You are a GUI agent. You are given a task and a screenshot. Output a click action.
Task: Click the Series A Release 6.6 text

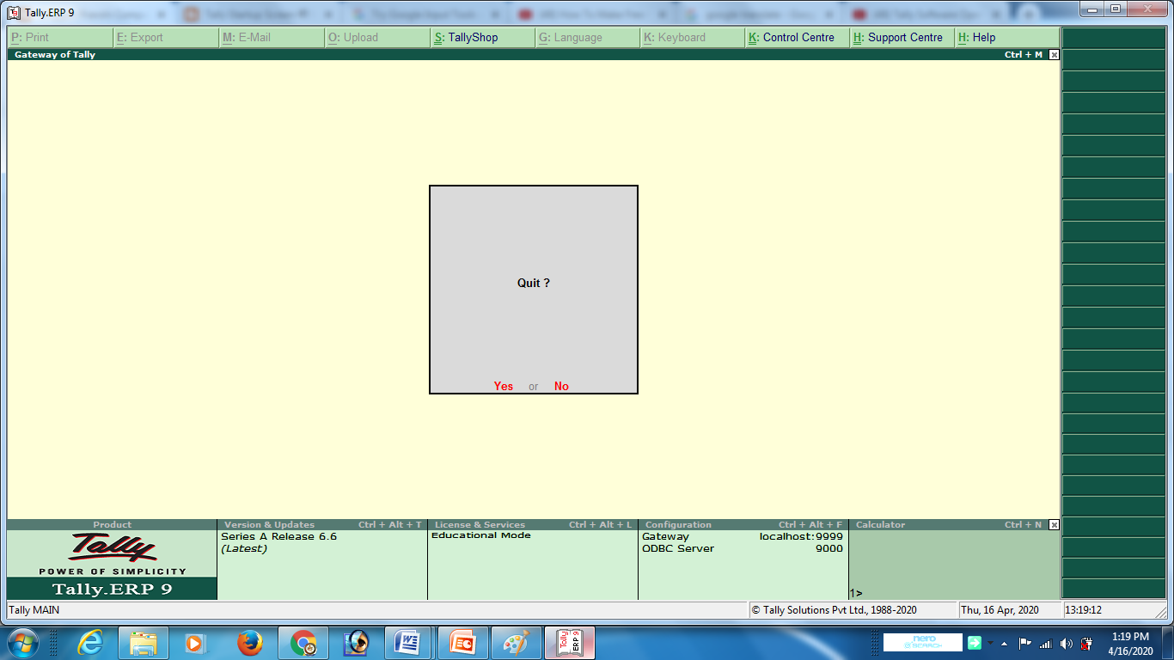click(x=279, y=536)
